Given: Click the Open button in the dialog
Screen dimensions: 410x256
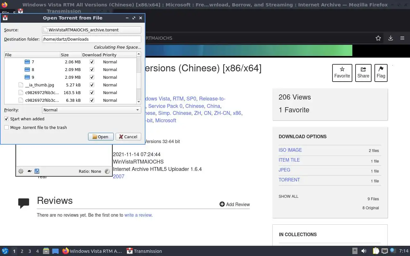Looking at the screenshot, I should (101, 137).
